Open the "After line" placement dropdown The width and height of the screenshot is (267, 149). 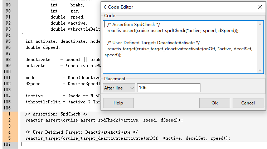pyautogui.click(x=119, y=88)
